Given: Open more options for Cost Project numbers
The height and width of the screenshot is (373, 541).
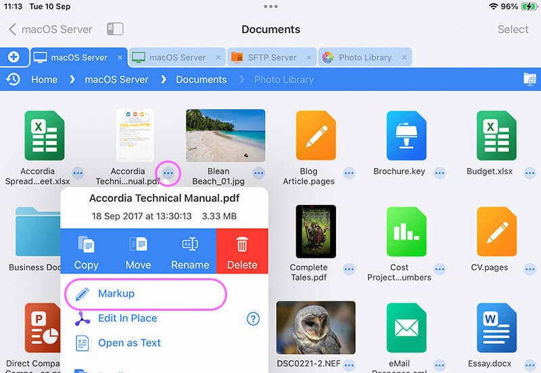Looking at the screenshot, I should [x=440, y=269].
